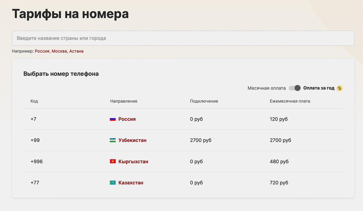
Task: Open the Казахстан tariff link
Action: tap(131, 183)
